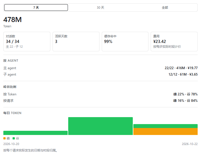Click the 22/22 · 416M · ¥19.77 value
Viewport: 201px width, 157px height.
pyautogui.click(x=181, y=68)
